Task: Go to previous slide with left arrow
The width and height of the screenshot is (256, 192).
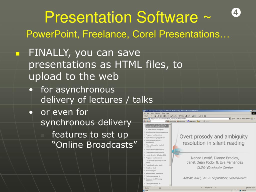Action: [x=201, y=188]
